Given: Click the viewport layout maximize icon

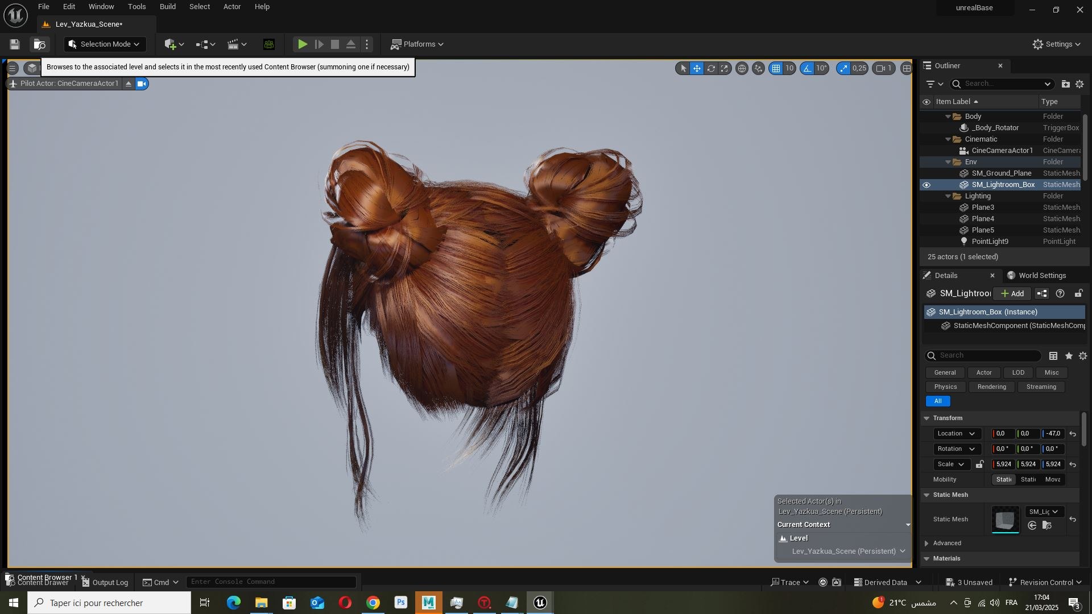Looking at the screenshot, I should coord(907,68).
